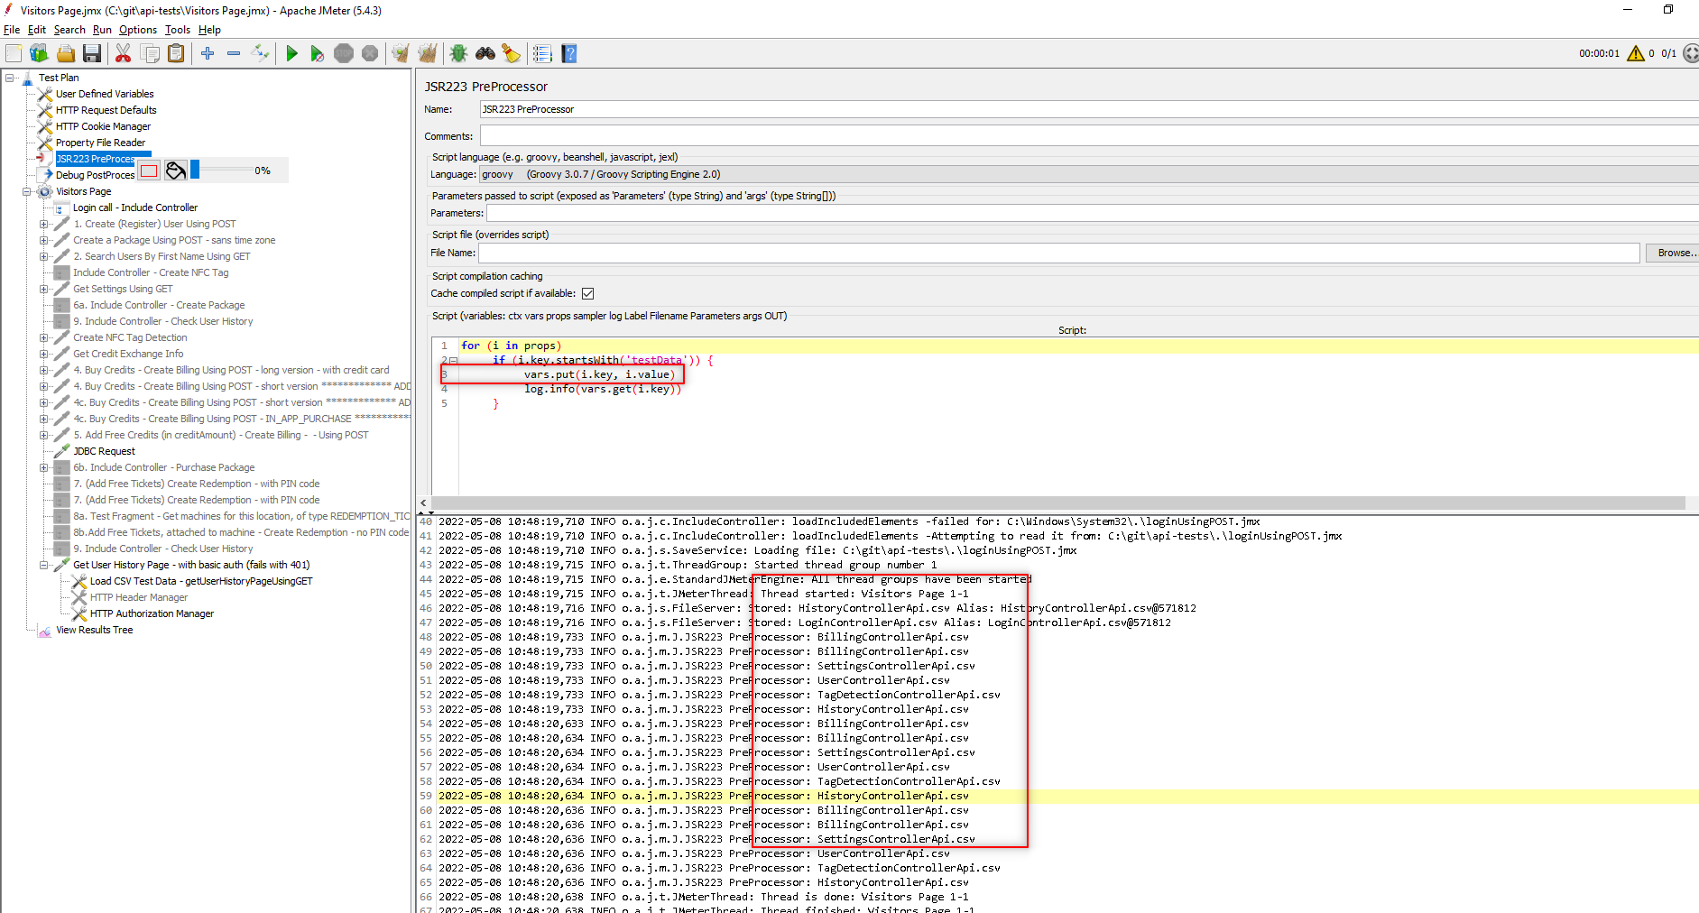The image size is (1699, 913).
Task: Open the Run menu
Action: click(102, 30)
